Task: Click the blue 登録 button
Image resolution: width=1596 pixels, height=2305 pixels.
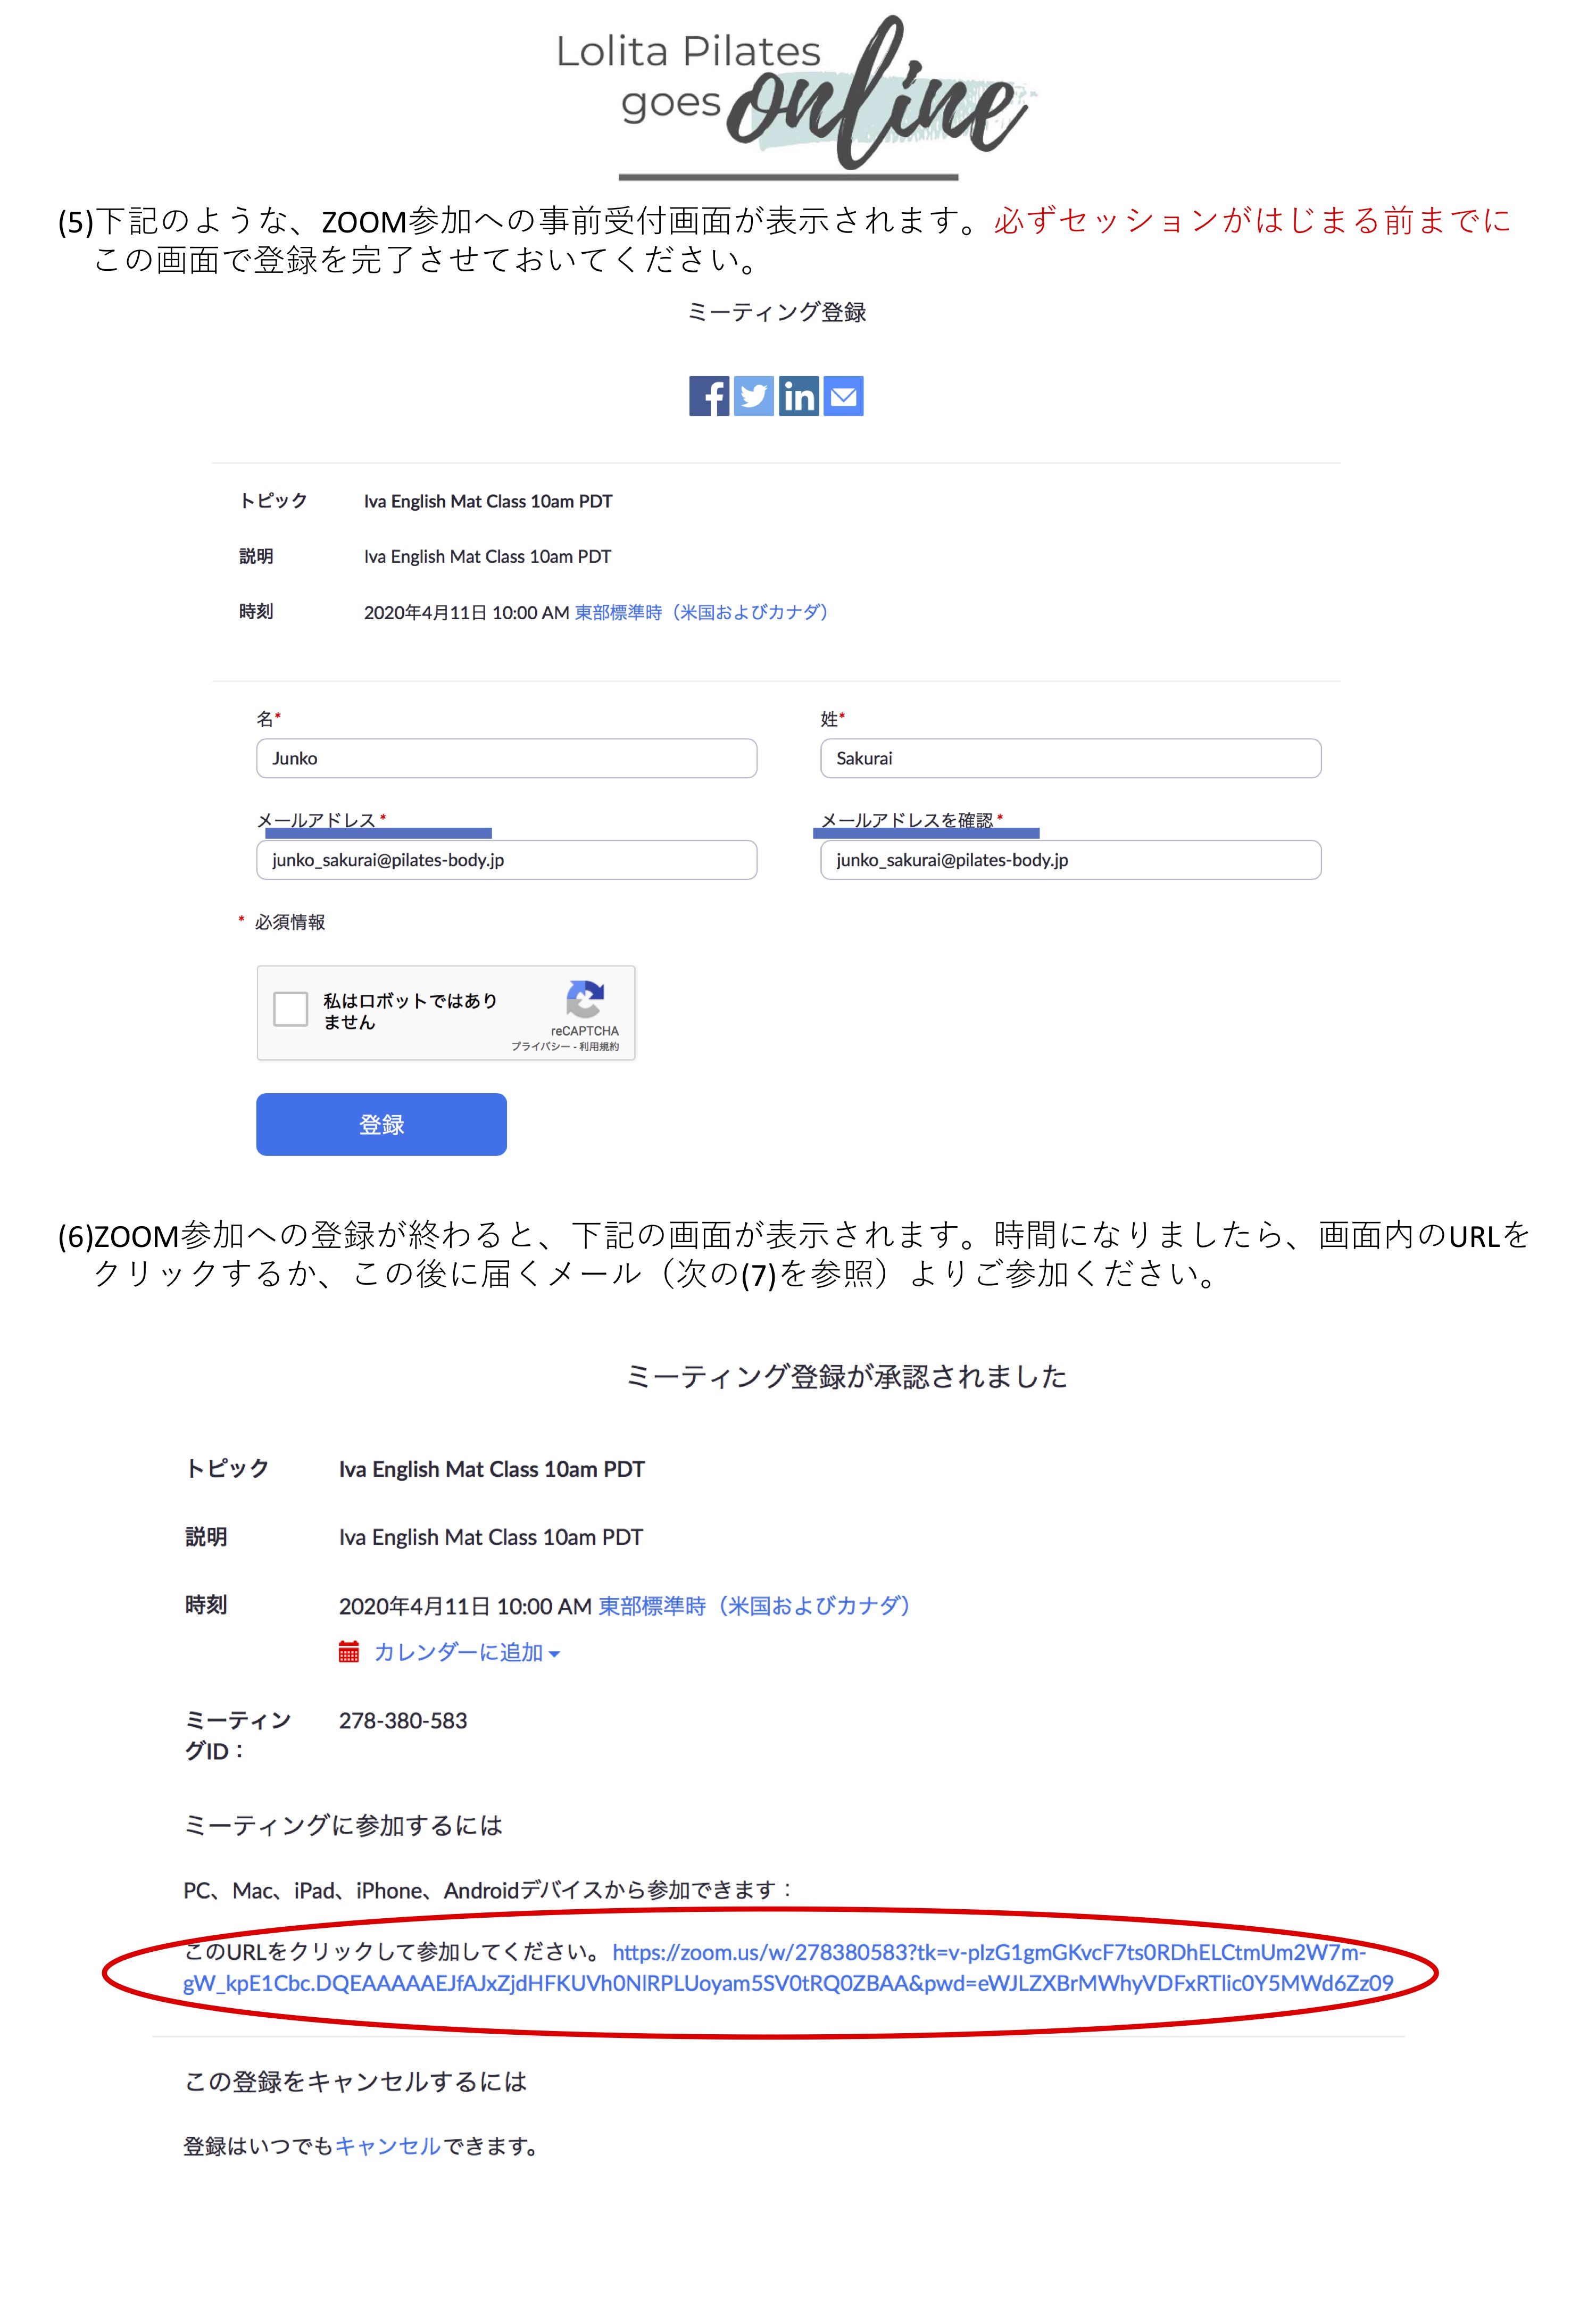Action: [x=381, y=1124]
